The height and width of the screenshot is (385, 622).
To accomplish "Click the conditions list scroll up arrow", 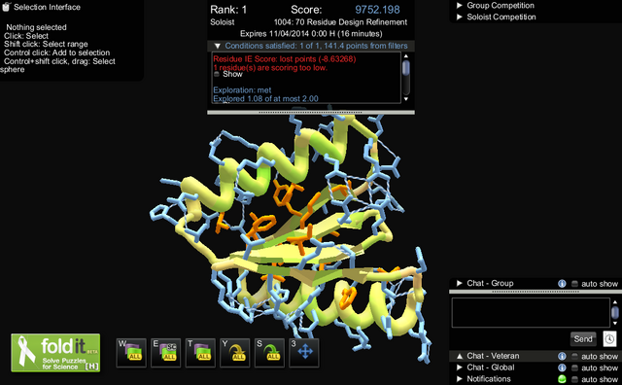I will [406, 56].
